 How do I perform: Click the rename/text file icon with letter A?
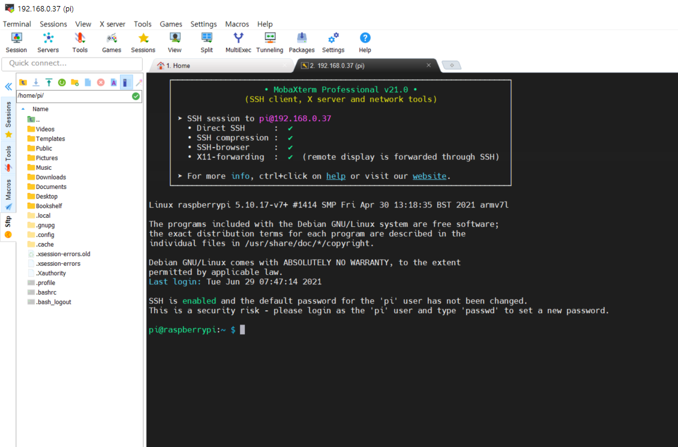point(114,82)
